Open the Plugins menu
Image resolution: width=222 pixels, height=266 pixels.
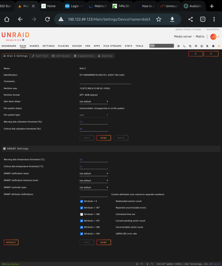63,46
